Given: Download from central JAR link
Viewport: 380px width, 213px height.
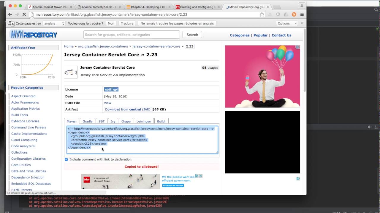Looking at the screenshot, I should [x=128, y=109].
